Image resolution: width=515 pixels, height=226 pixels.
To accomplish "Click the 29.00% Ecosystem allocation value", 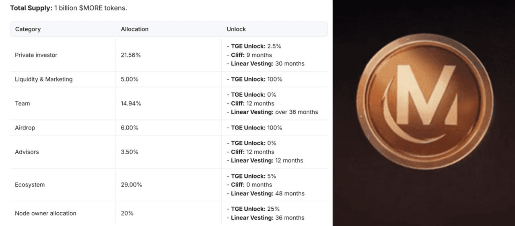I will [x=132, y=185].
